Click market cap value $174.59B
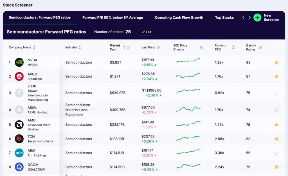The height and width of the screenshot is (176, 288). pyautogui.click(x=117, y=167)
